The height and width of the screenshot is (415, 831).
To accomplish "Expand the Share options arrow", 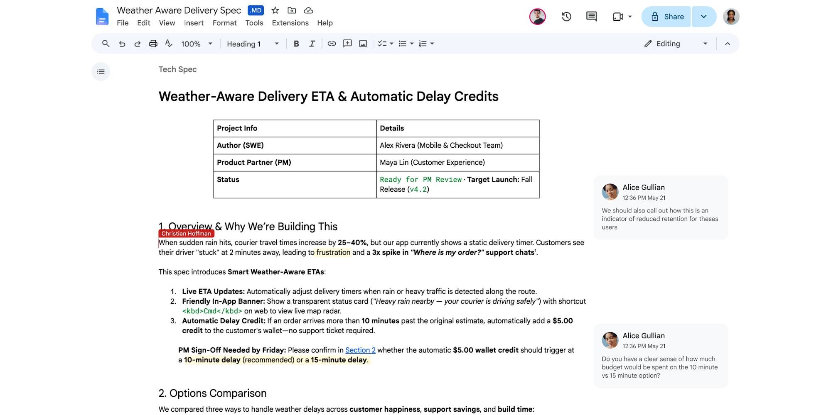I will click(x=704, y=17).
